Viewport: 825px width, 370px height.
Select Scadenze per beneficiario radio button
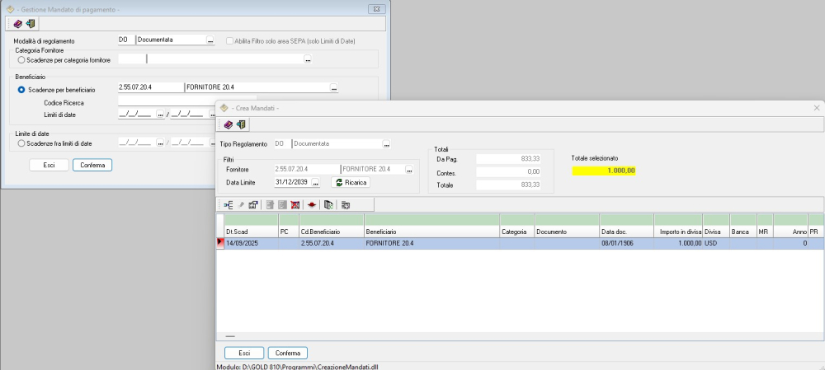[21, 88]
